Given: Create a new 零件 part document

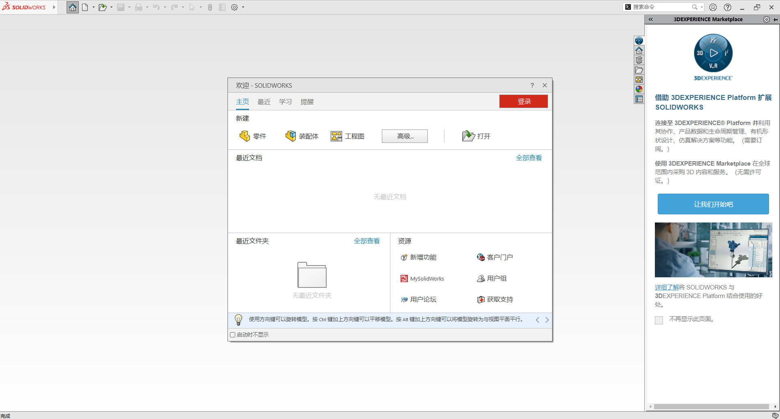Looking at the screenshot, I should coord(253,136).
